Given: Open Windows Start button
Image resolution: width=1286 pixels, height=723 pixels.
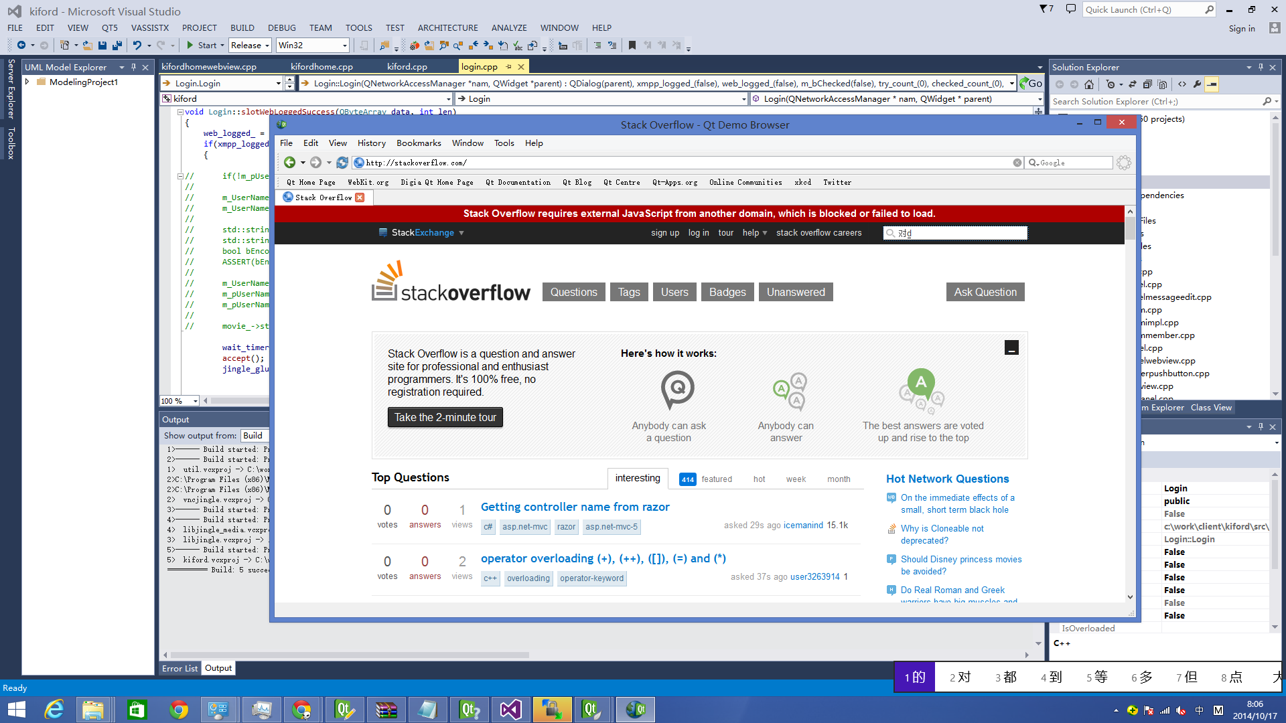Looking at the screenshot, I should point(16,710).
